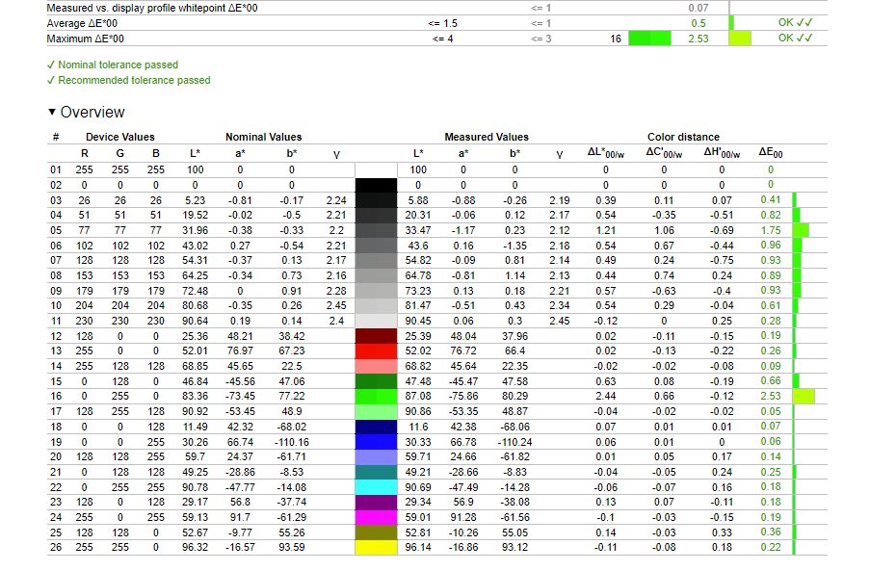Click the Nominal Values column header
Viewport: 896px width, 571px height.
[263, 137]
